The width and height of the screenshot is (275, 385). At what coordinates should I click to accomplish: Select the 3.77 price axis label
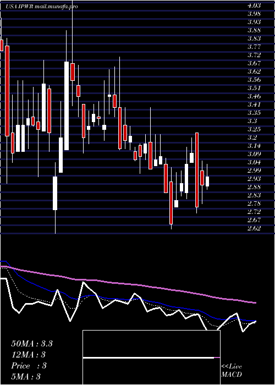[254, 46]
